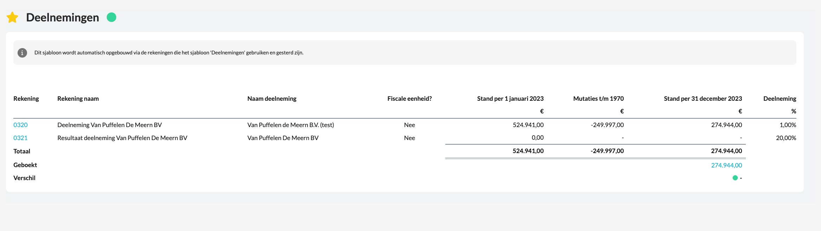The height and width of the screenshot is (231, 821).
Task: Click the green status dot beside Deelnemingen
Action: coord(111,17)
